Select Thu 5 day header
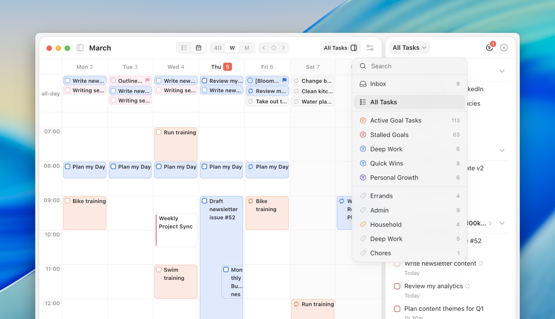 222,67
